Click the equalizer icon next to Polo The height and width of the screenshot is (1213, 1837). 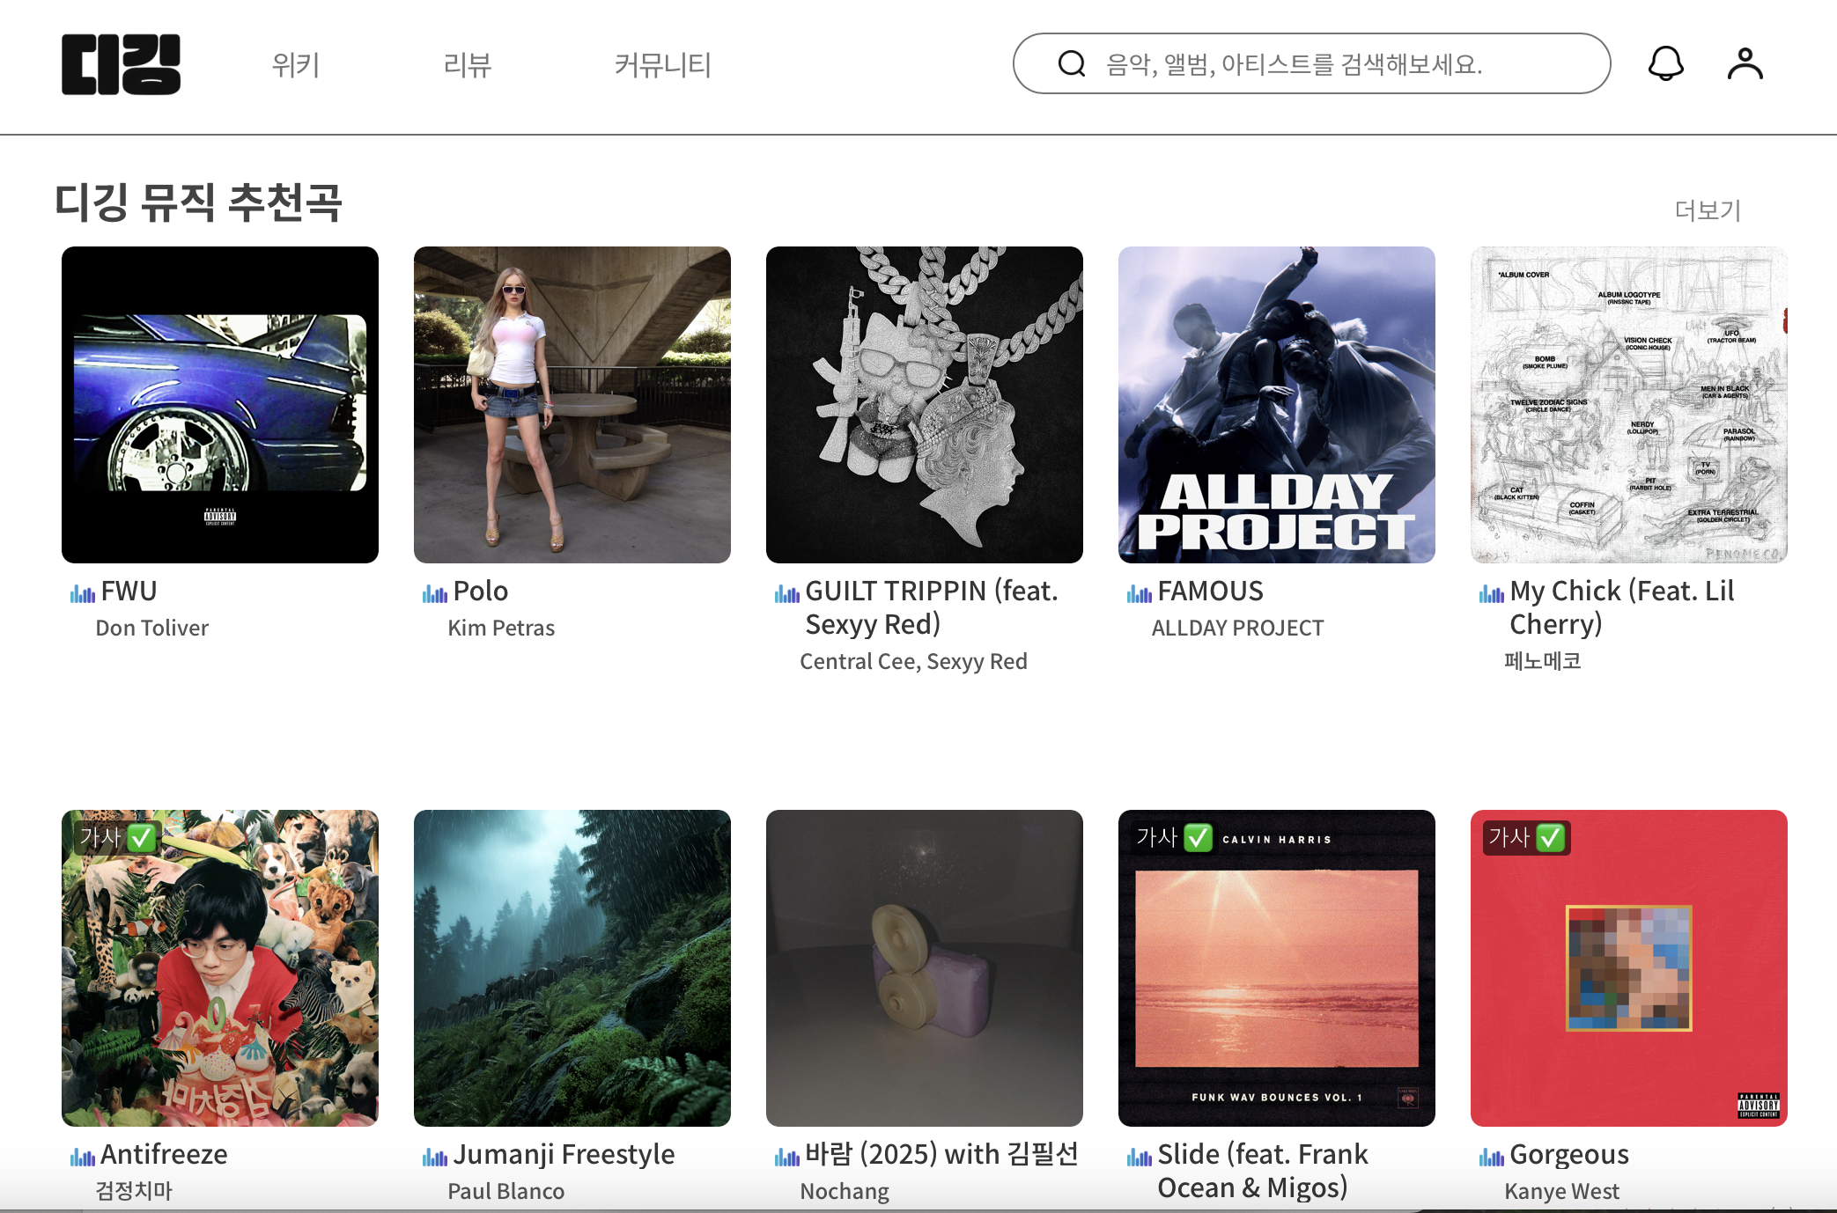point(435,594)
